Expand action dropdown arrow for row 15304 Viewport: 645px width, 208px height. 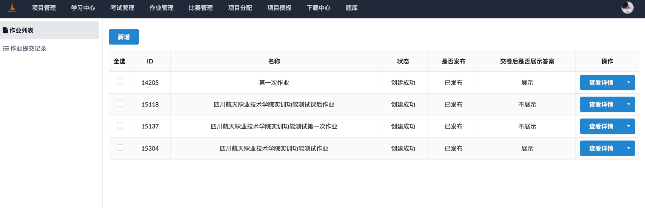tap(628, 148)
